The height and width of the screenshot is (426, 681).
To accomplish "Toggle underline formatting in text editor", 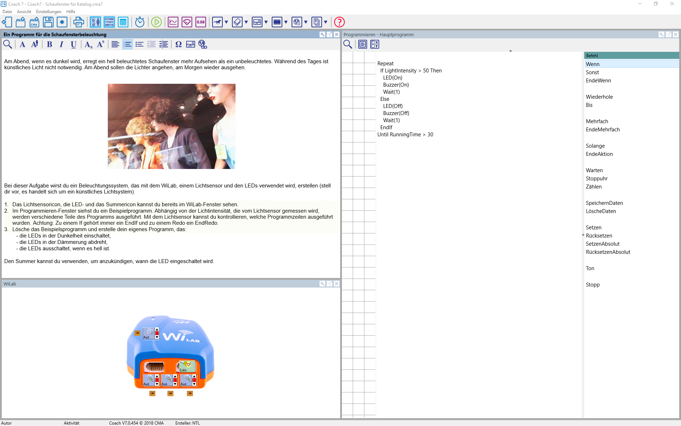I will pos(73,45).
